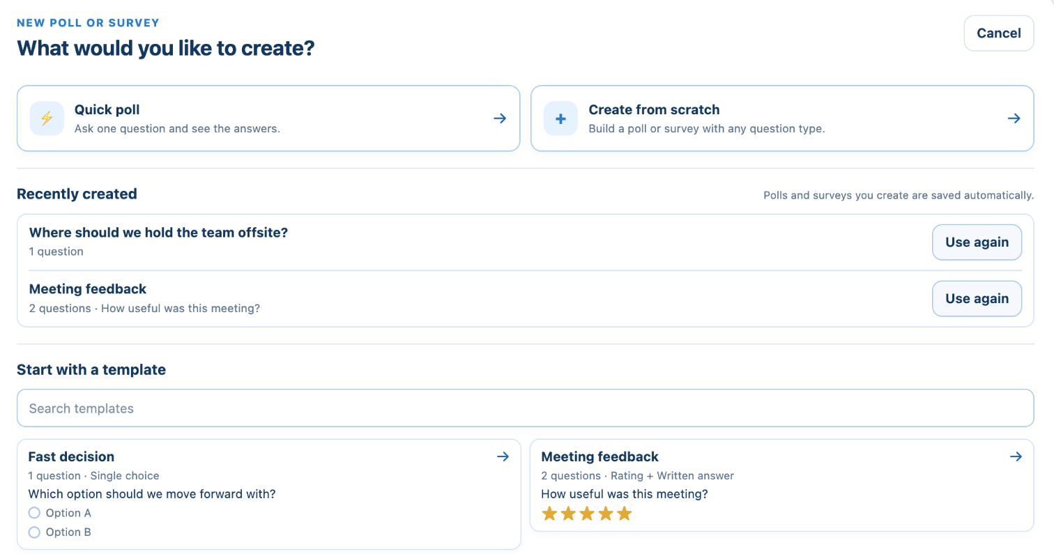1054x554 pixels.
Task: Click the Create from scratch title
Action: pyautogui.click(x=654, y=109)
